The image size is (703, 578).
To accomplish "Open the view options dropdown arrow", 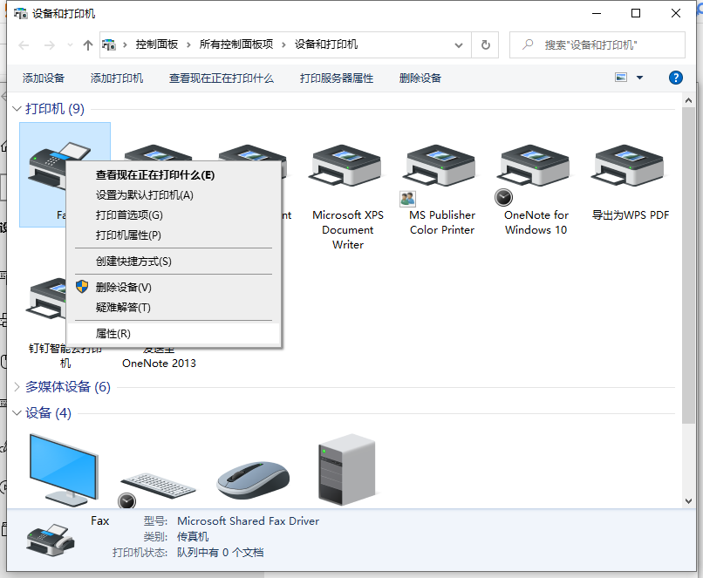I will 639,78.
